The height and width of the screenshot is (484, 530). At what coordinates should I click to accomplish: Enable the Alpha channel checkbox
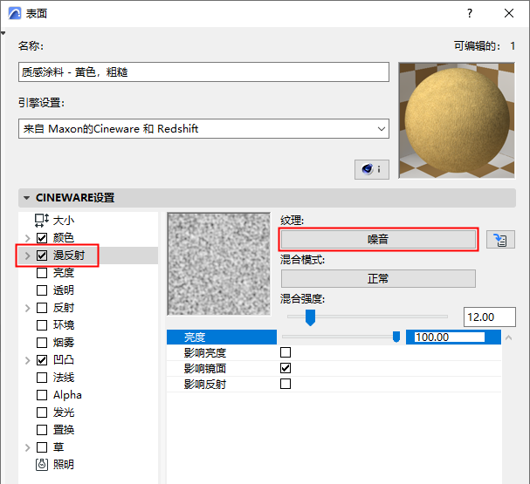42,395
